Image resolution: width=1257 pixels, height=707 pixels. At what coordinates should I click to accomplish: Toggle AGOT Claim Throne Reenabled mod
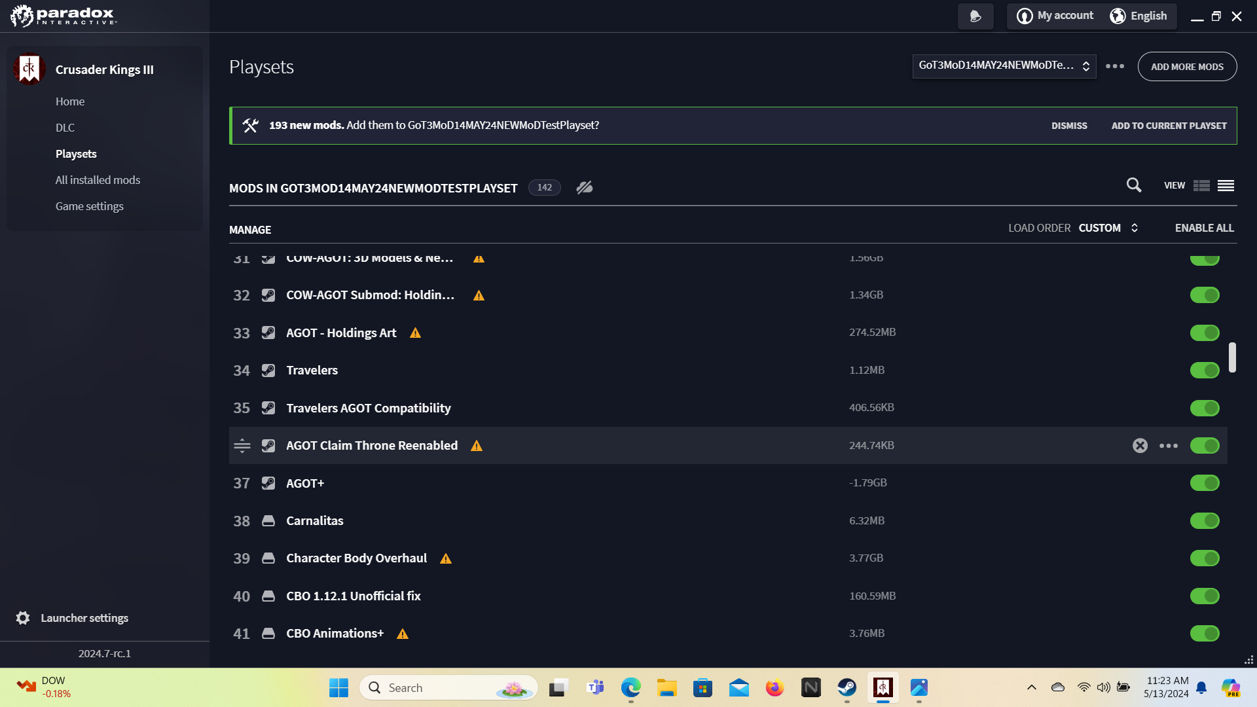click(1205, 446)
